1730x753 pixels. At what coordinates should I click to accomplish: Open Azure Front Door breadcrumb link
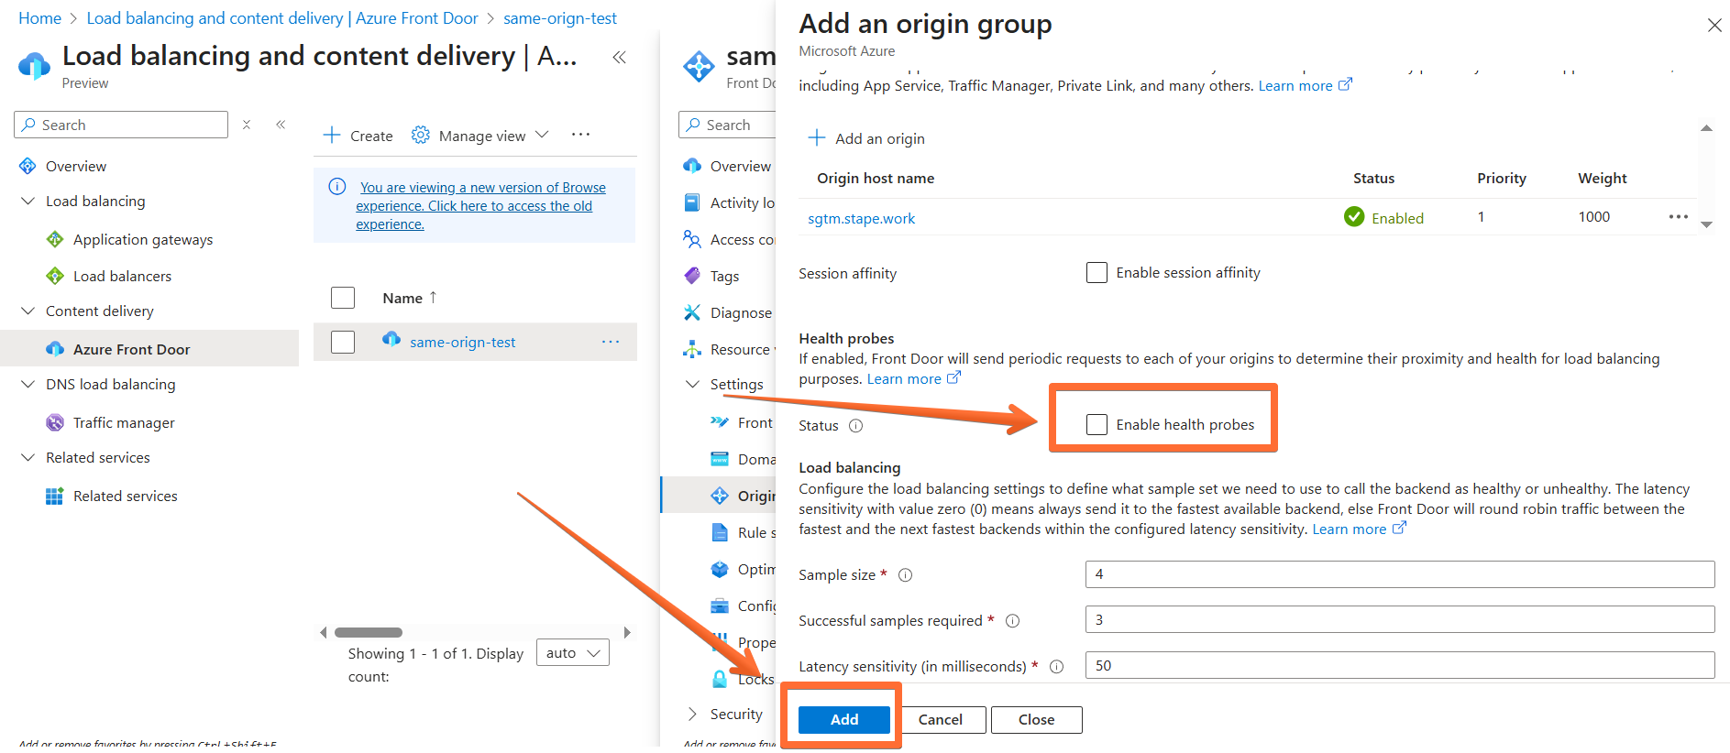point(282,18)
